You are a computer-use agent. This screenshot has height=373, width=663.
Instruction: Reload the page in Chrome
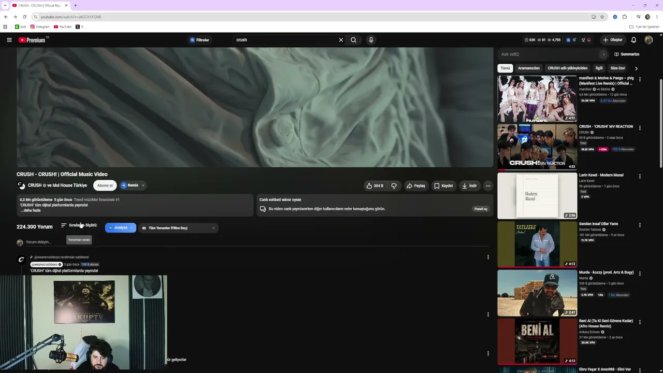pos(24,17)
